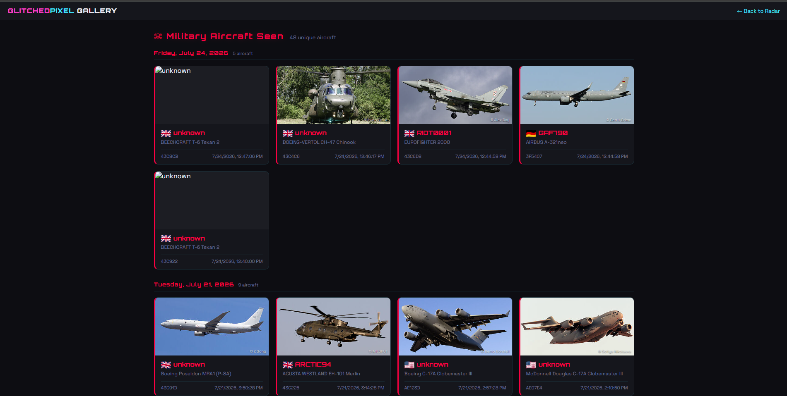The width and height of the screenshot is (787, 396).
Task: Open the Eurofighter 2000 photo
Action: pyautogui.click(x=455, y=95)
